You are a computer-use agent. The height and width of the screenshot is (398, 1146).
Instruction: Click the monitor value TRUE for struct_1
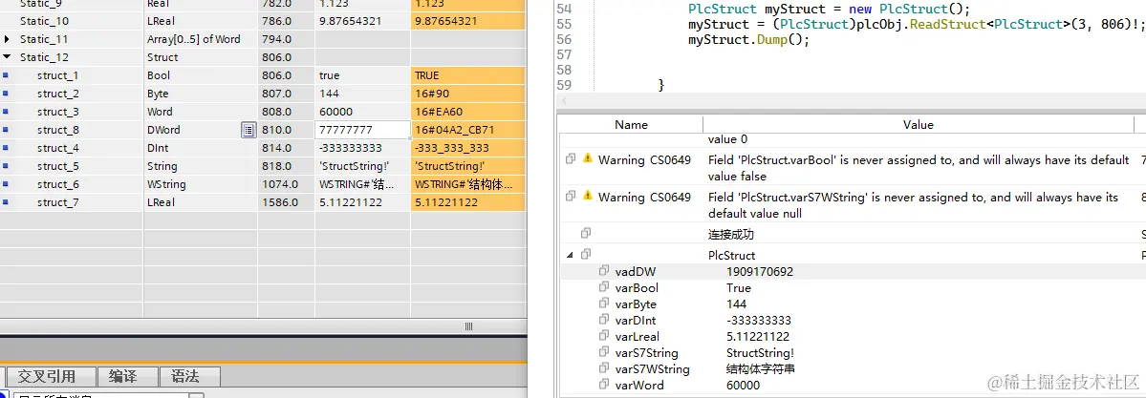click(427, 75)
